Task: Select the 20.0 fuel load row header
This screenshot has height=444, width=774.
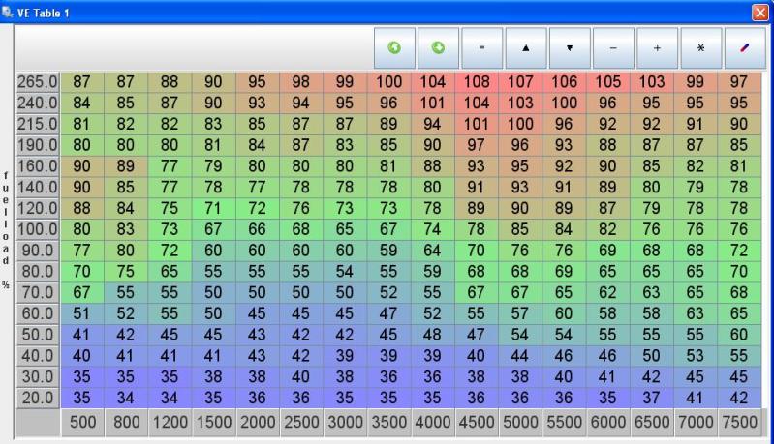Action: point(38,399)
